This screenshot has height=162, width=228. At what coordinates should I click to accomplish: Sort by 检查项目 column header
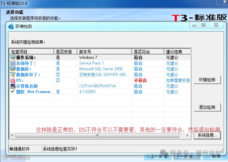(x=32, y=52)
